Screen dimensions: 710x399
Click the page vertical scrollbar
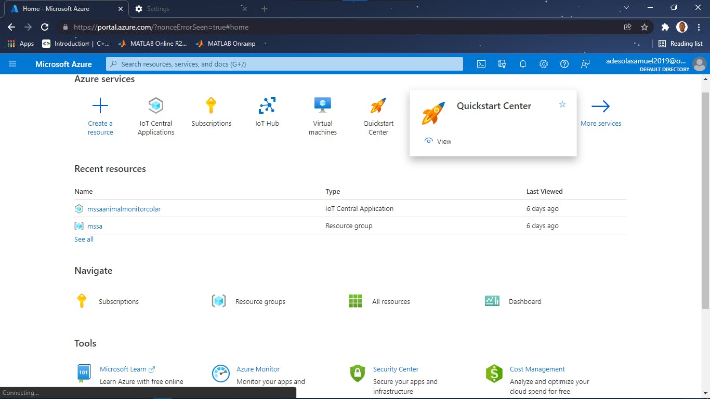coord(705,200)
